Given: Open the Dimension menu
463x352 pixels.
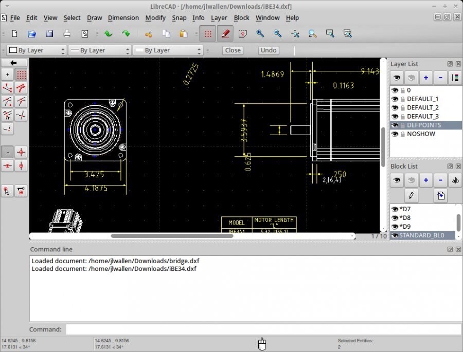Looking at the screenshot, I should click(123, 17).
